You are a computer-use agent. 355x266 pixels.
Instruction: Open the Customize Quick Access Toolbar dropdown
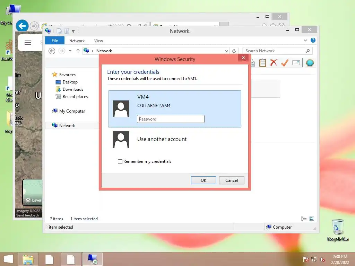73,31
